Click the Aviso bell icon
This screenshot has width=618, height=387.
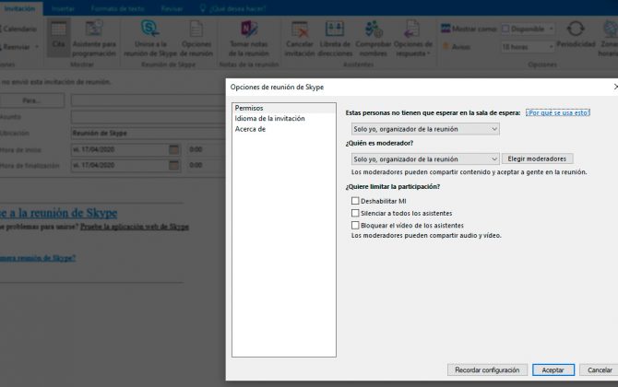pos(446,46)
